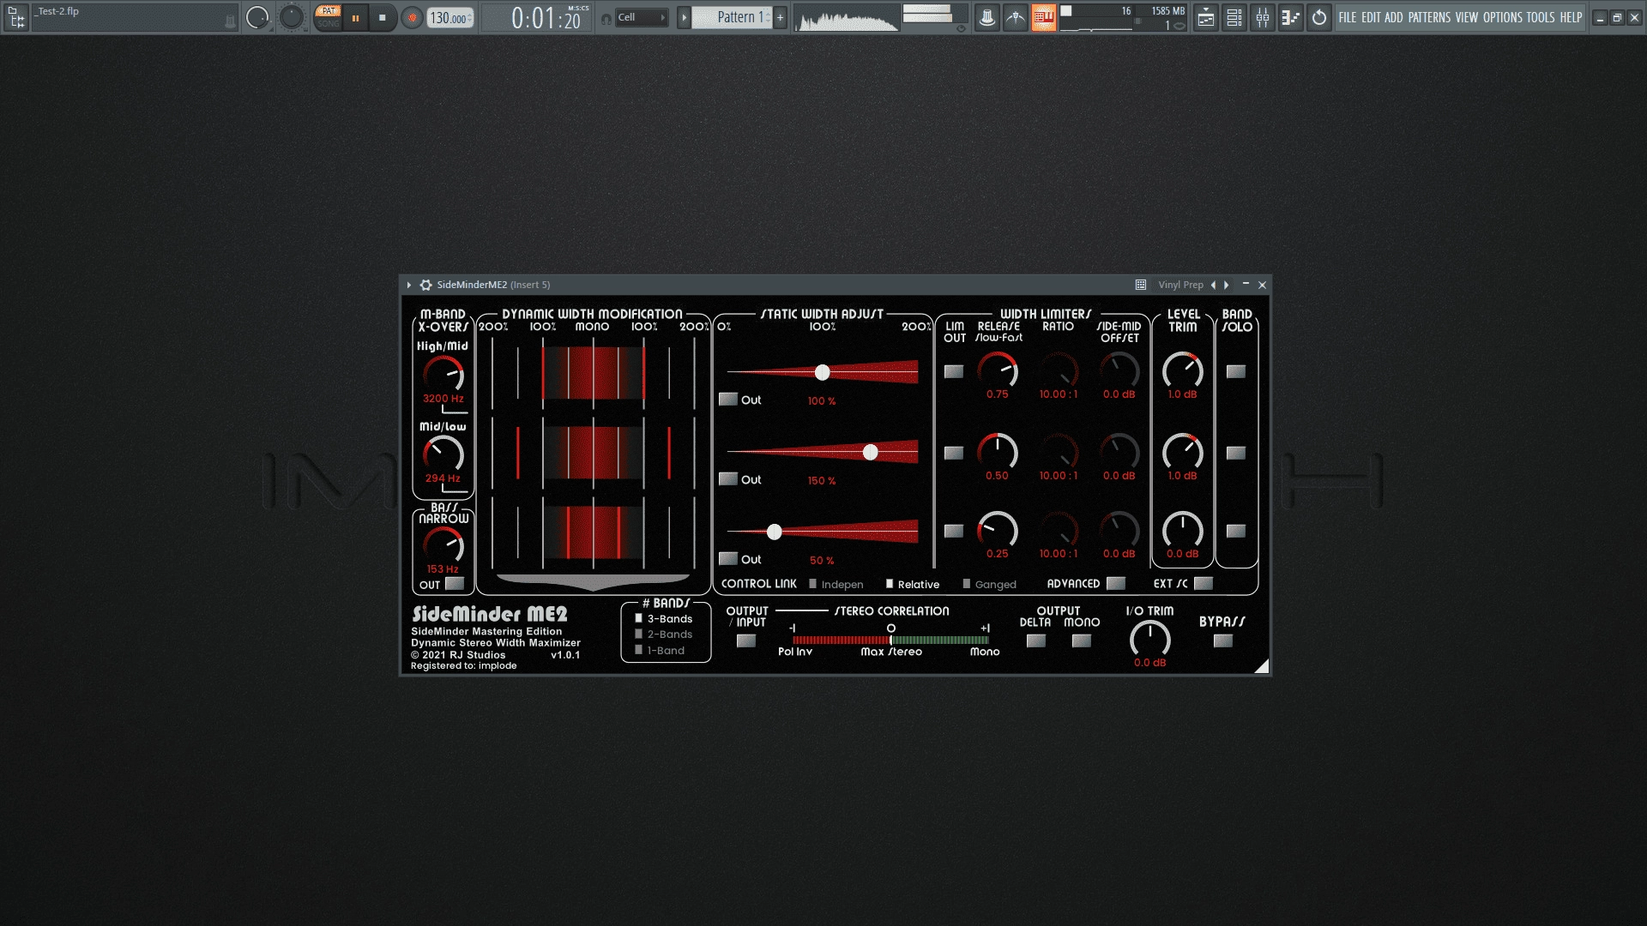
Task: Select Relative control link option
Action: pyautogui.click(x=913, y=584)
